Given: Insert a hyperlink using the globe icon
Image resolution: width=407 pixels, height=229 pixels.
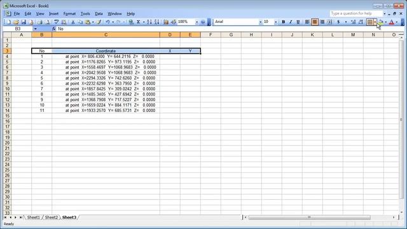Looking at the screenshot, I should click(x=131, y=22).
